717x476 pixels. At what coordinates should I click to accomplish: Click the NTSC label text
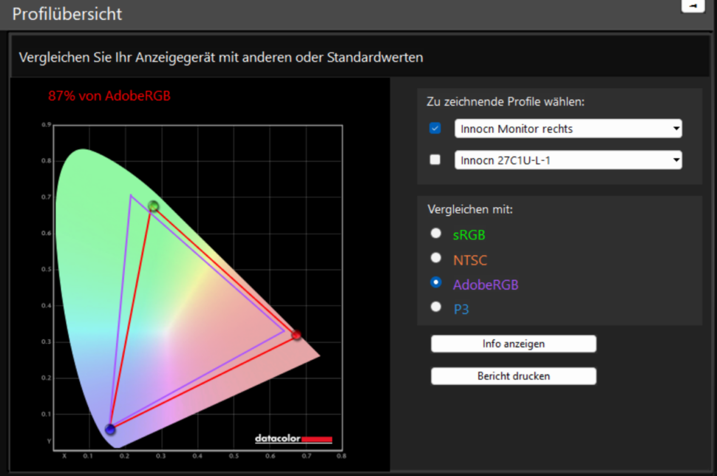(470, 260)
